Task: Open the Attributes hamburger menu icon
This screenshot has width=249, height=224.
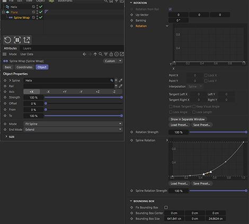Action: coord(5,54)
